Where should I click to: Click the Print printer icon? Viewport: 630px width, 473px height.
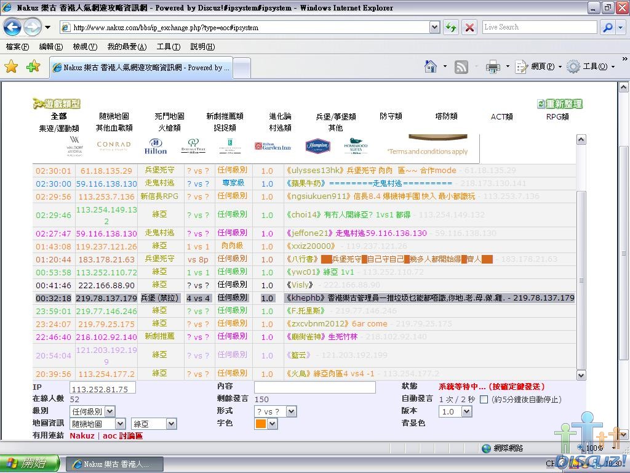pyautogui.click(x=493, y=67)
